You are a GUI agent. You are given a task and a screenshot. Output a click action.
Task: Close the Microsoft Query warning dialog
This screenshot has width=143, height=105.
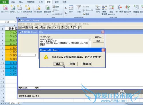[x=103, y=50]
